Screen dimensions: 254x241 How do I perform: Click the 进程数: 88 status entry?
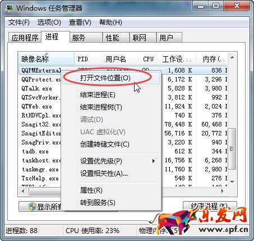(21, 231)
